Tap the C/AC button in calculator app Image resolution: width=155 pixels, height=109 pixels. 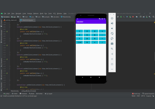[x=80, y=42]
